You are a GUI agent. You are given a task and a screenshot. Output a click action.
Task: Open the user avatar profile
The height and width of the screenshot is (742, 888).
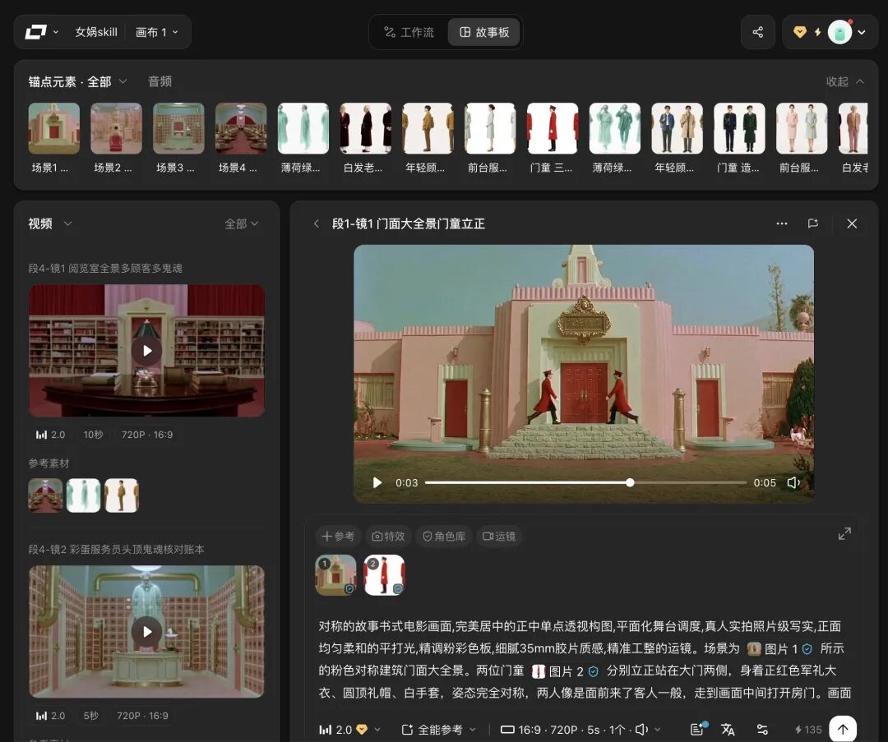coord(839,32)
